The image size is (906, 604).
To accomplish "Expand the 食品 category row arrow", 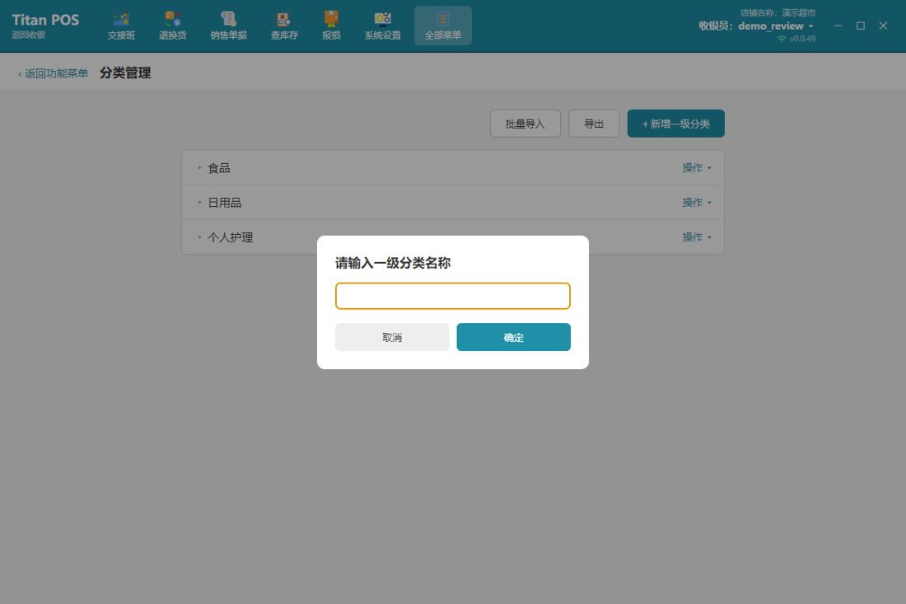I will [200, 168].
